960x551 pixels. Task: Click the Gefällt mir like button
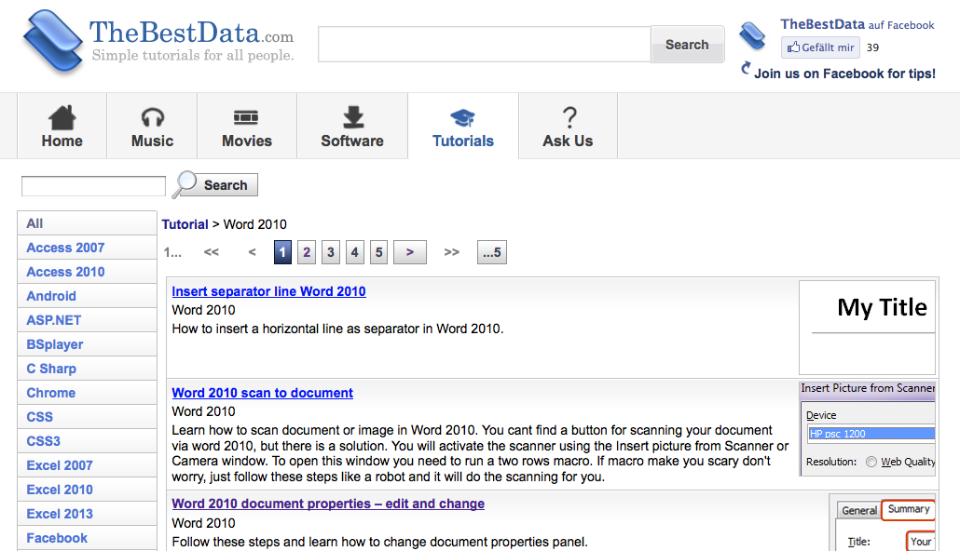pyautogui.click(x=820, y=47)
